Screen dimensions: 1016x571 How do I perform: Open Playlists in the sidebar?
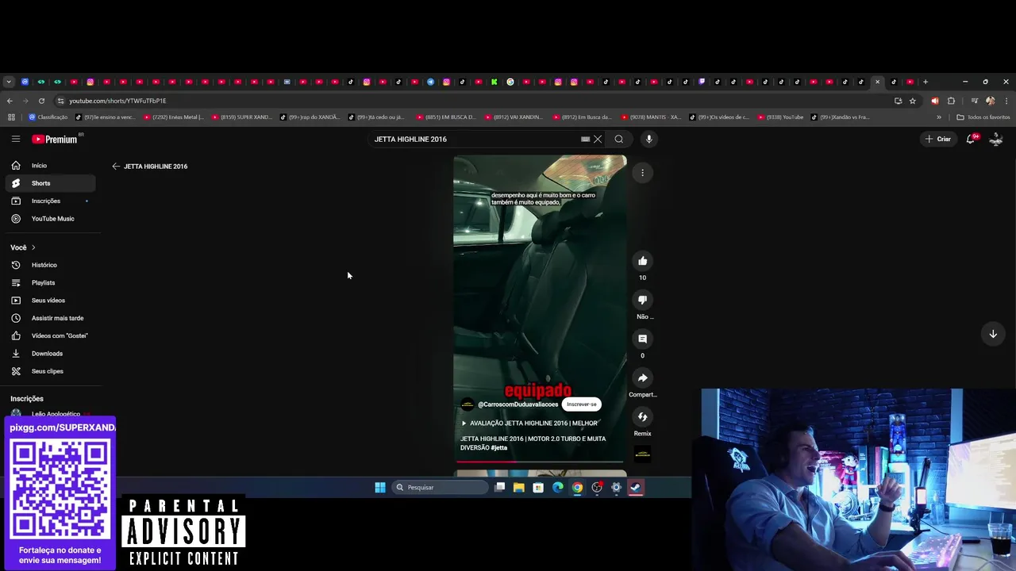[50, 282]
